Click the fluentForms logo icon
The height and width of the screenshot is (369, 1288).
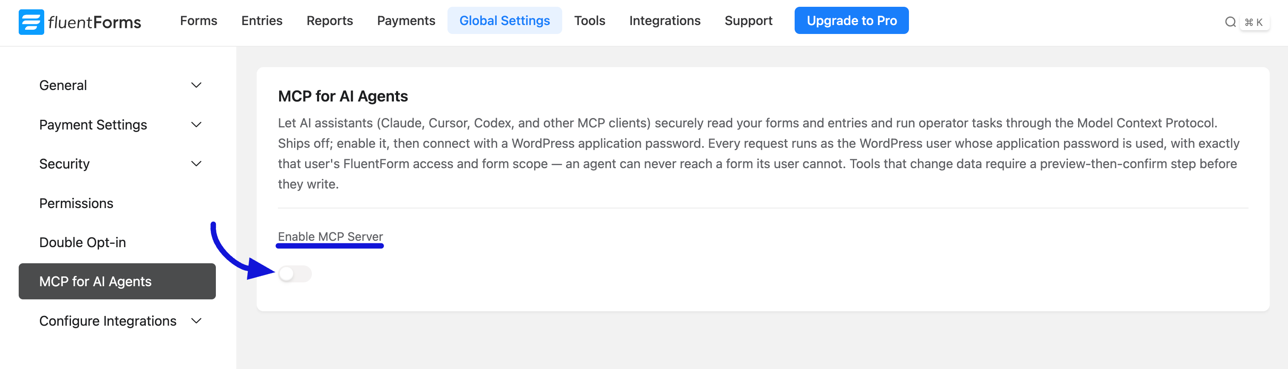(x=31, y=22)
